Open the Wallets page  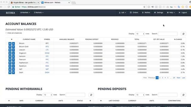pyautogui.click(x=146, y=12)
